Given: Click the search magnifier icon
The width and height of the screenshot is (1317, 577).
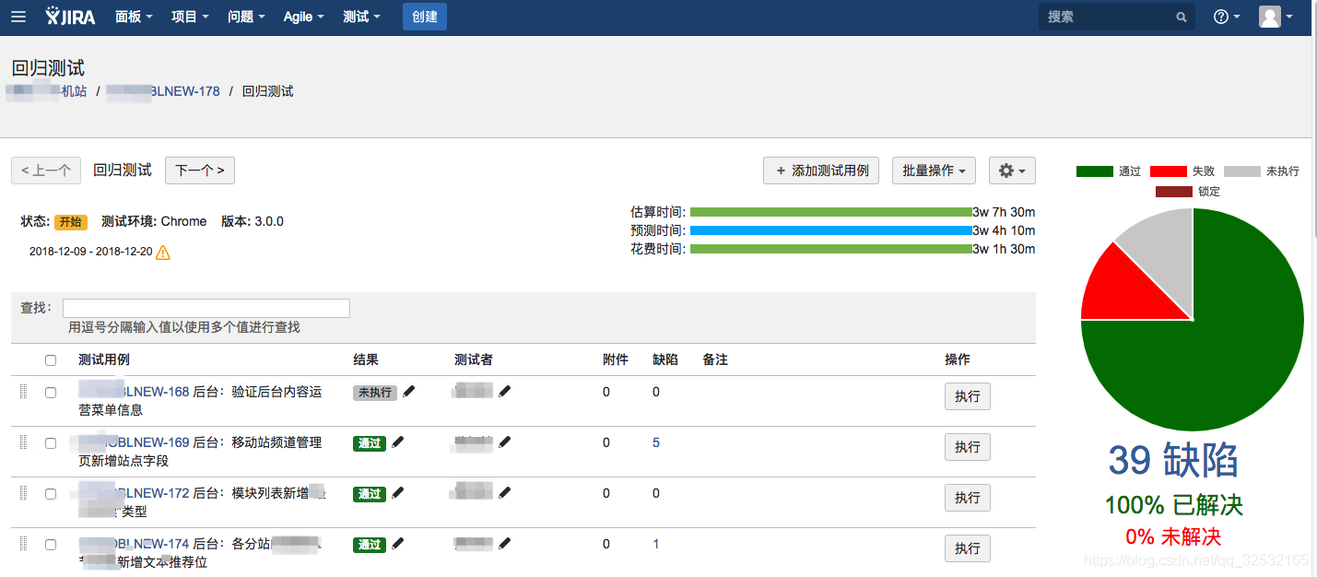Looking at the screenshot, I should 1182,17.
